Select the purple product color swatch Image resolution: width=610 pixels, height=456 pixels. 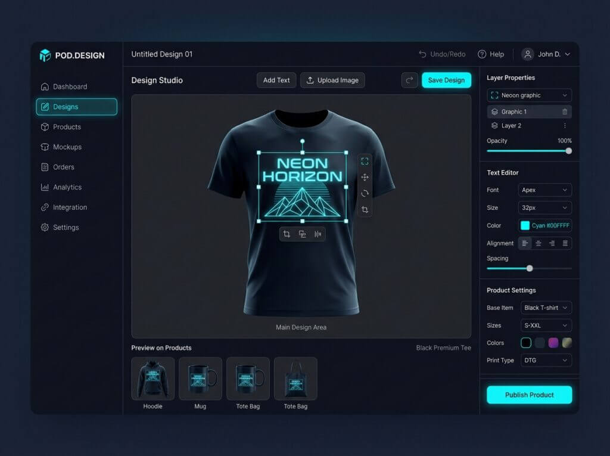click(x=553, y=343)
